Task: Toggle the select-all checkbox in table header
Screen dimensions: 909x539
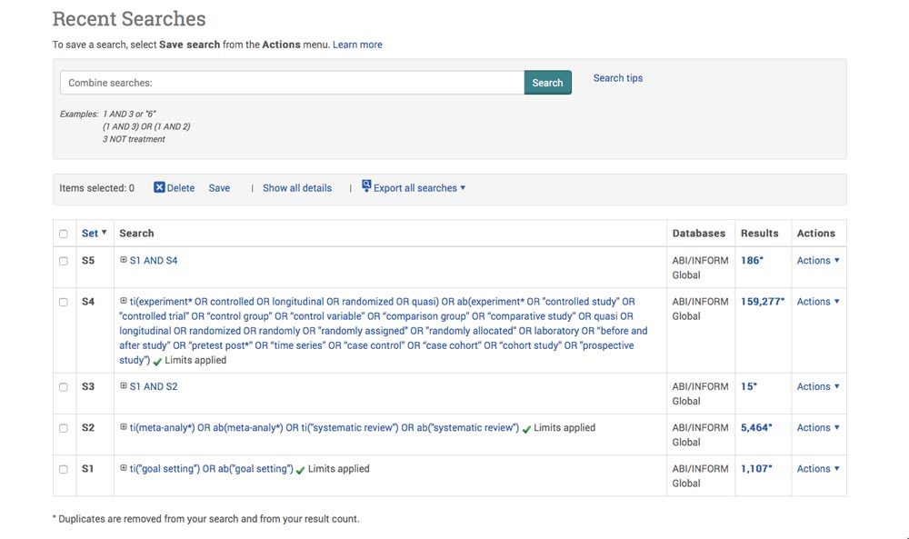Action: point(64,234)
